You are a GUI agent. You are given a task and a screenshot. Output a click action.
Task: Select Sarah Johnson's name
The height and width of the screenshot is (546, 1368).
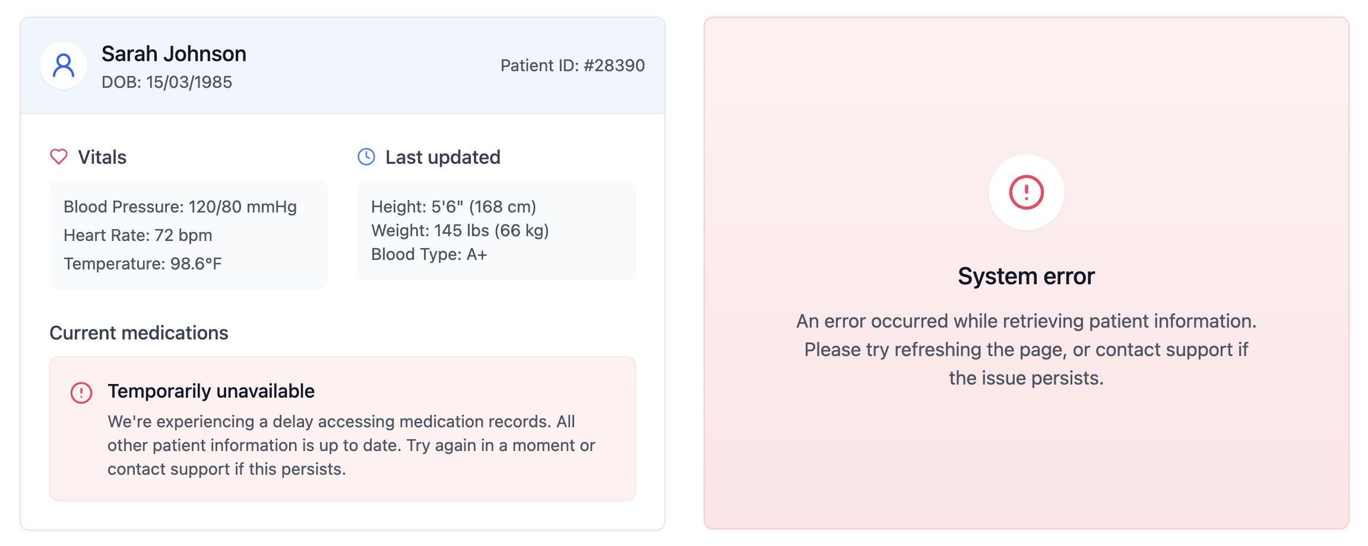[x=174, y=53]
